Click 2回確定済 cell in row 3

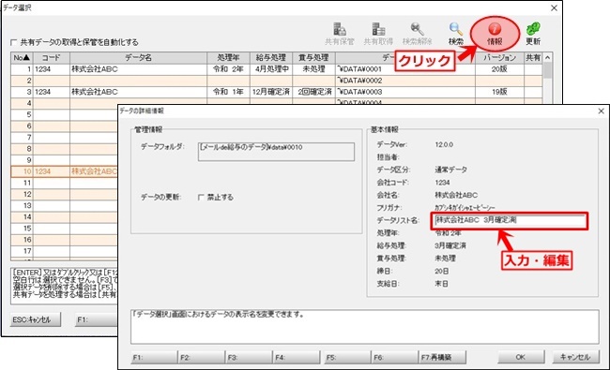click(x=313, y=92)
